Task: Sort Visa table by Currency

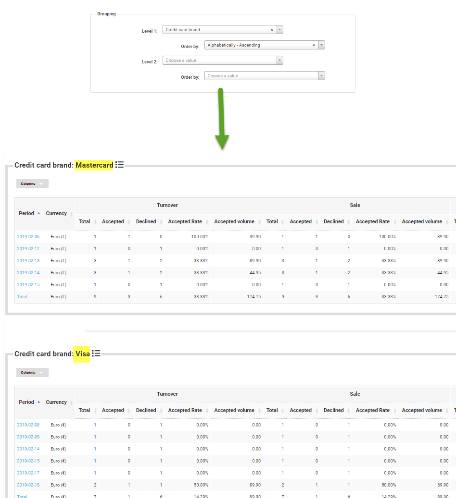Action: tap(58, 402)
